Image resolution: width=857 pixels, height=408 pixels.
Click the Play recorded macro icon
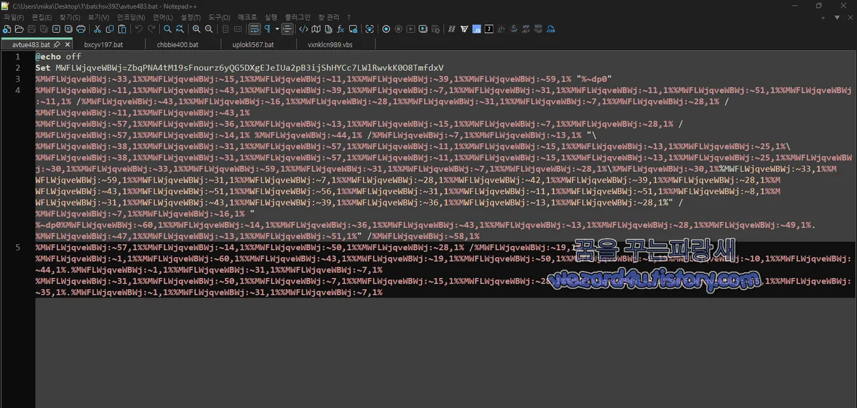(x=411, y=29)
